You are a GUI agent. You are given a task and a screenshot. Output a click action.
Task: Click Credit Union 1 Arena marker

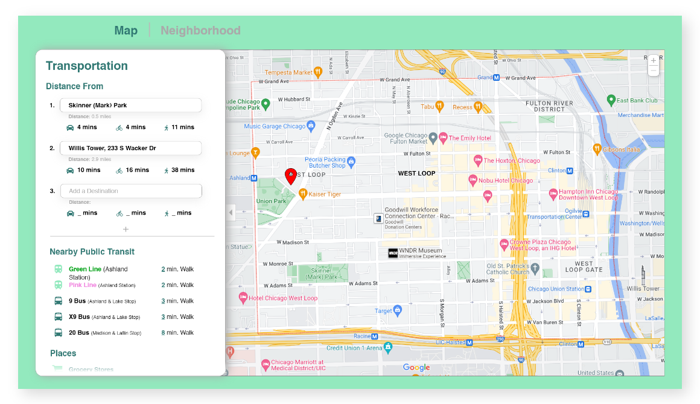pyautogui.click(x=388, y=347)
